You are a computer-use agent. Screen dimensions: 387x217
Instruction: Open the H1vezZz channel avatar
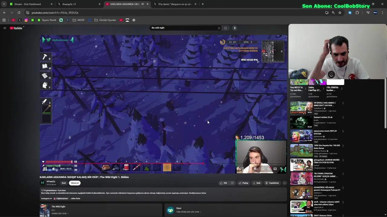pyautogui.click(x=43, y=183)
